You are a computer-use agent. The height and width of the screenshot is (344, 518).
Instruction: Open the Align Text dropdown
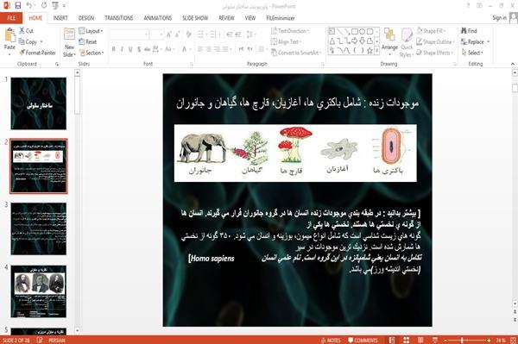point(286,42)
